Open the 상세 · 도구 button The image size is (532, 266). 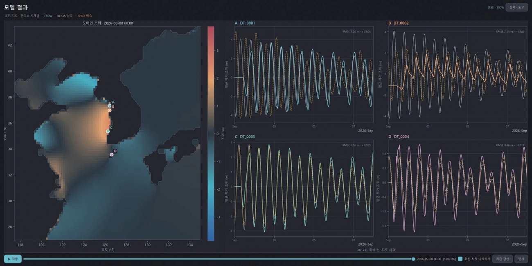516,7
